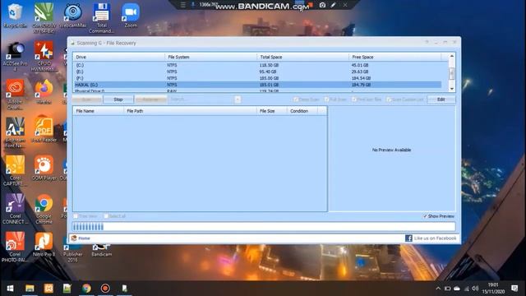Viewport: 526px width, 296px height.
Task: Open the Recycle Bin desktop icon
Action: 15,16
